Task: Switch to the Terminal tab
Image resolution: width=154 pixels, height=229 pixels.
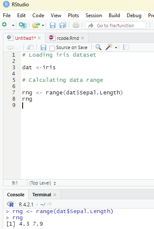Action: (x=42, y=195)
